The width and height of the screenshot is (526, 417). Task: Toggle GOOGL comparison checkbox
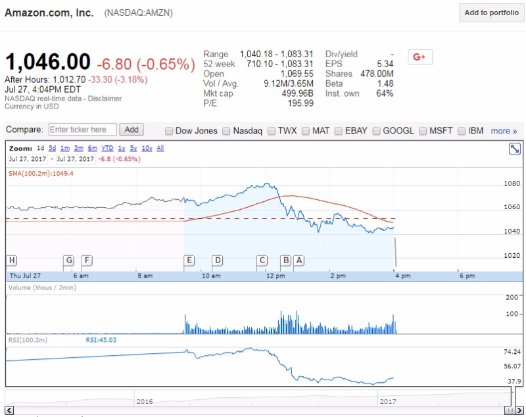pos(376,131)
